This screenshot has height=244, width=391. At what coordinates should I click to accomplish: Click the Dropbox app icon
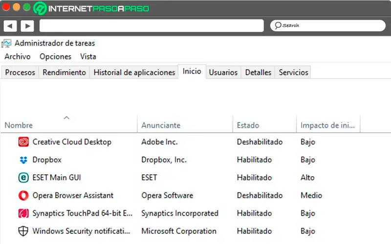[23, 160]
